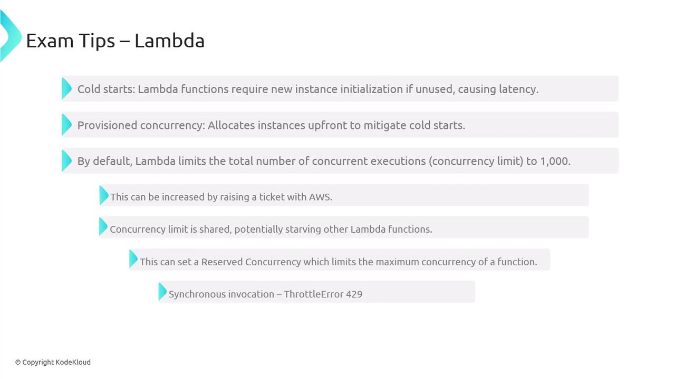Click the 'Synchronous invocation' text
This screenshot has height=379, width=675.
[221, 294]
